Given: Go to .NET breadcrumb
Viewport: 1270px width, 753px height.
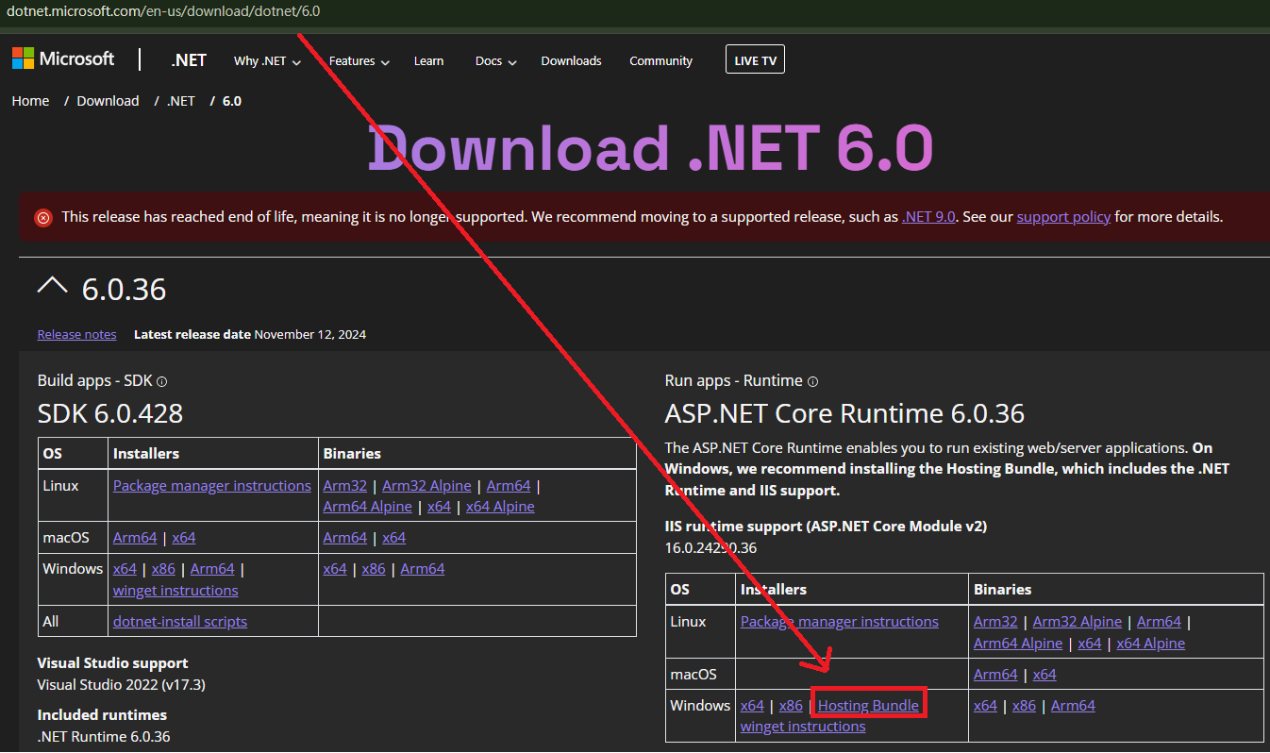Looking at the screenshot, I should tap(181, 101).
